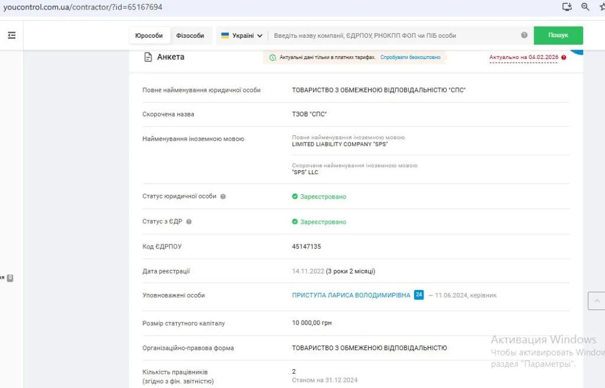Open ПРИСТУПА ЛАРИСА ВОЛОДИМИРІВНА profile link
This screenshot has width=605, height=388.
point(351,295)
